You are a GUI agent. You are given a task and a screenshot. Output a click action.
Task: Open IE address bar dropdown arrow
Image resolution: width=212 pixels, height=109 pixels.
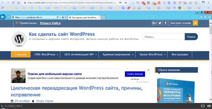pos(60,17)
